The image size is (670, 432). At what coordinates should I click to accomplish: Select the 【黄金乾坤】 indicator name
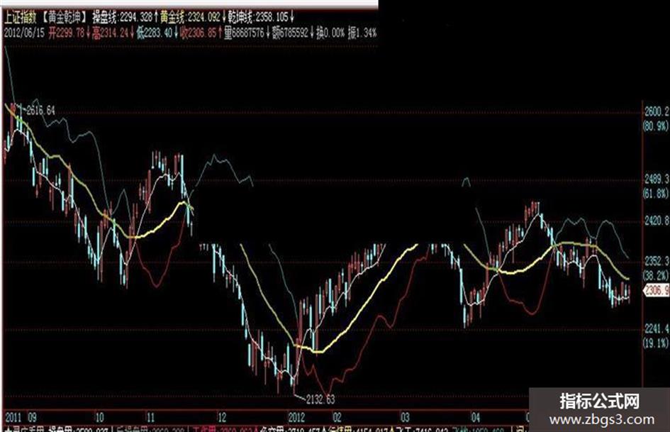[x=65, y=17]
